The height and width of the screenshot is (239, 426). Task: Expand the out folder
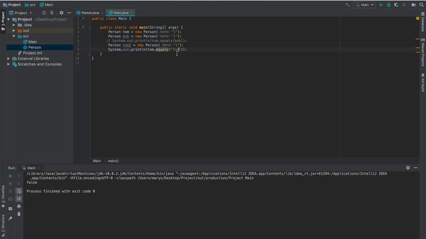[14, 31]
